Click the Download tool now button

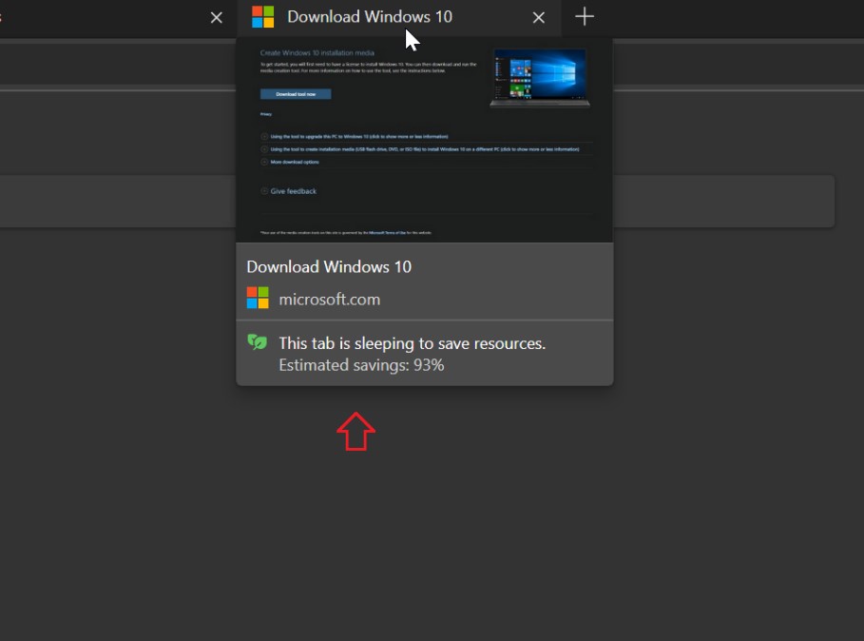(296, 93)
